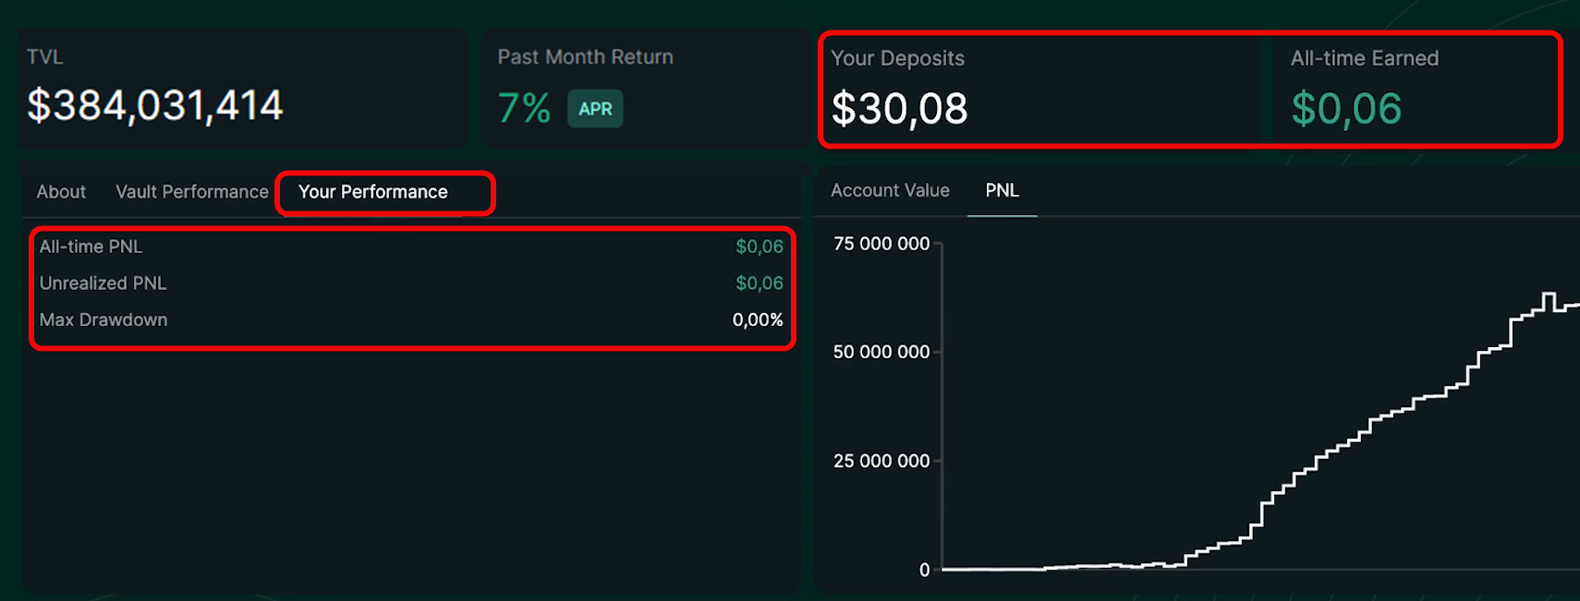1580x601 pixels.
Task: Show the Account Value chart tab
Action: coord(890,190)
